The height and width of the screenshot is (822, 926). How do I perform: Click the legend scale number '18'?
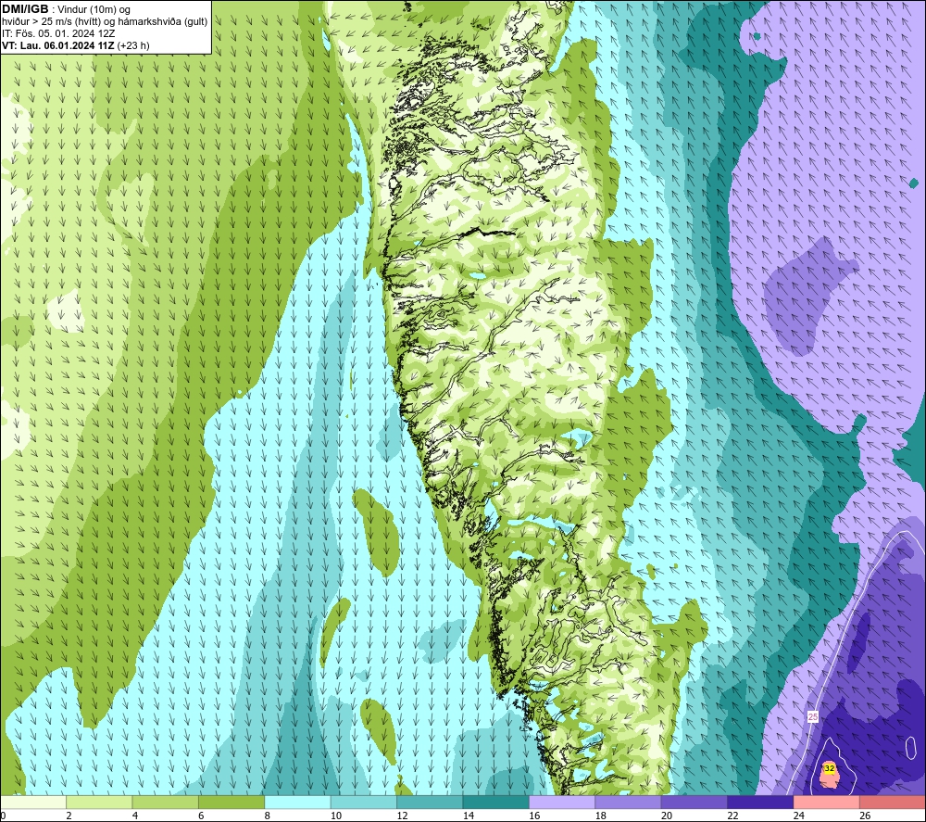601,816
